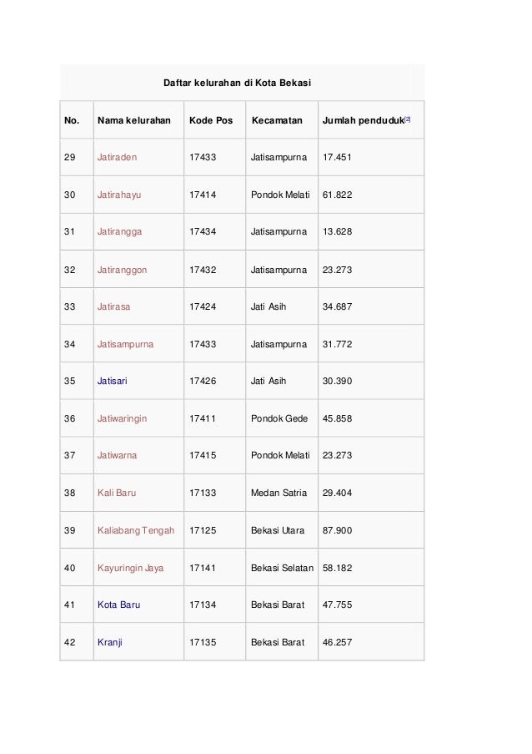This screenshot has width=532, height=754.
Task: Select the table title Daftar kelurahan di Kota Bekasi
Action: [x=237, y=83]
